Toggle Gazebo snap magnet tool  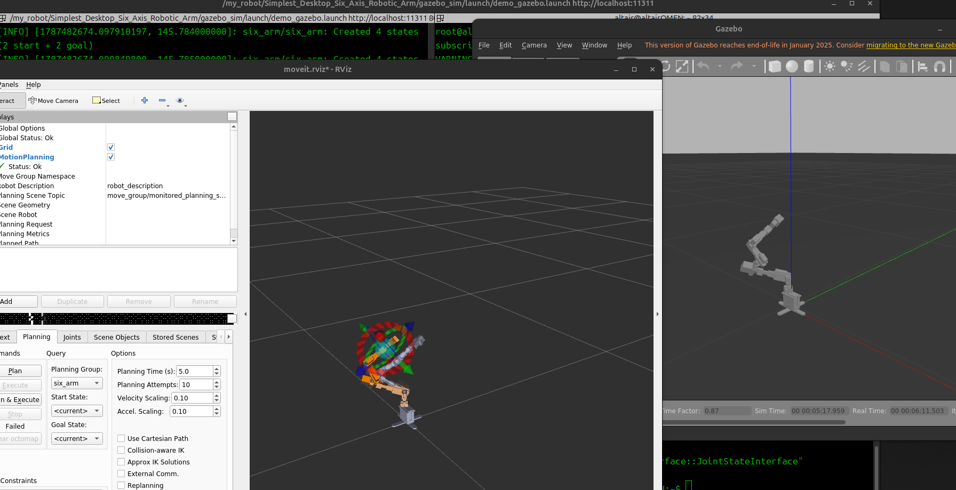pyautogui.click(x=939, y=66)
